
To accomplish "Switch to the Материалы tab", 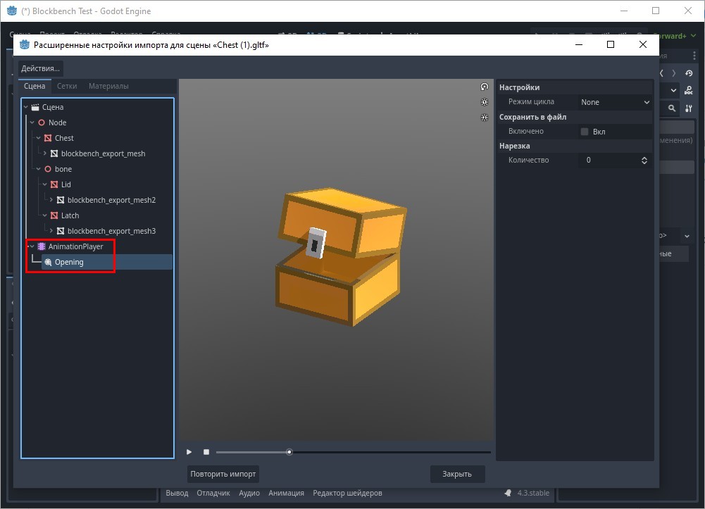I will click(108, 86).
